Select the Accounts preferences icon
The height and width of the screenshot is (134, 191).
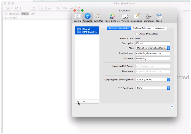coord(87,18)
